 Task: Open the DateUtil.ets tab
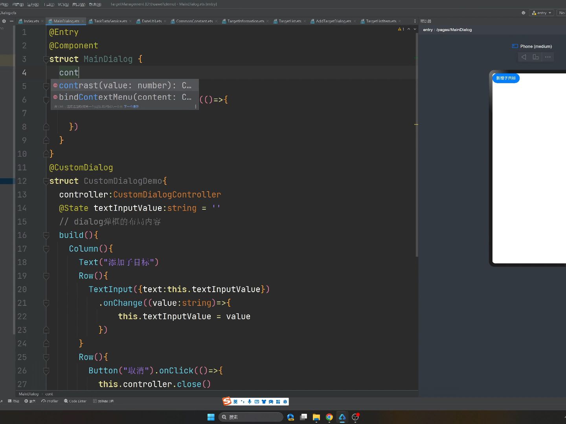tap(152, 21)
